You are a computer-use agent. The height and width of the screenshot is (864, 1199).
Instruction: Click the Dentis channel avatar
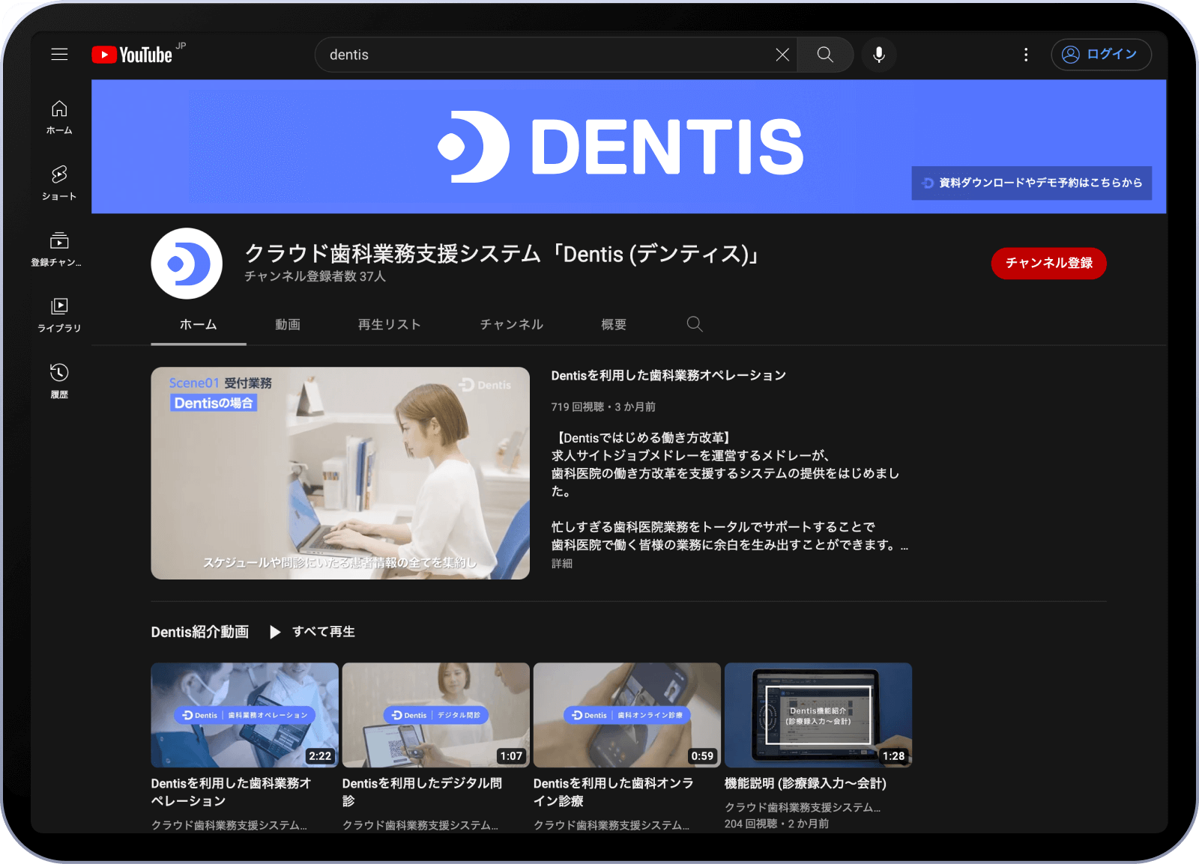coord(187,264)
